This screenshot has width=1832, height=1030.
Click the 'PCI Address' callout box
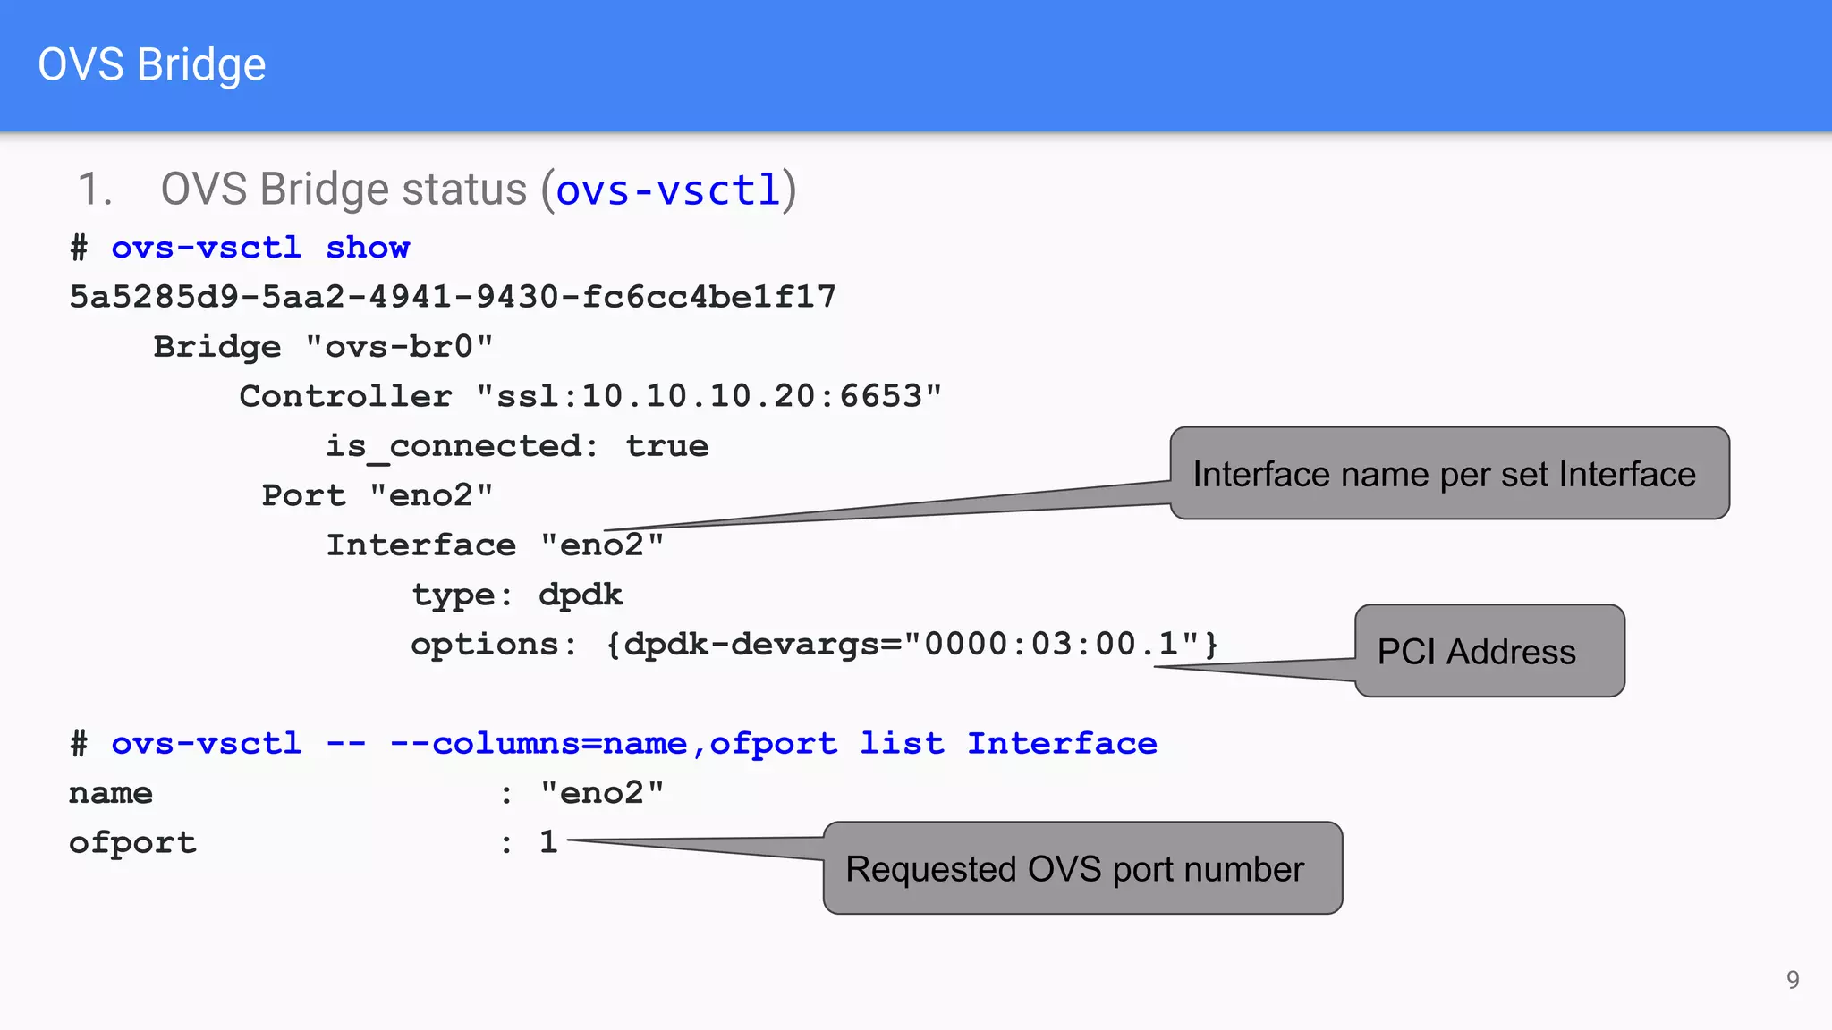pos(1489,651)
